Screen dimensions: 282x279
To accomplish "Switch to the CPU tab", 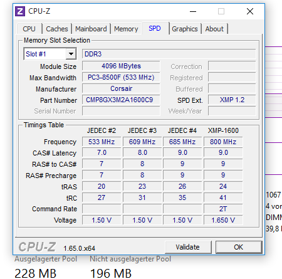I will 29,29.
